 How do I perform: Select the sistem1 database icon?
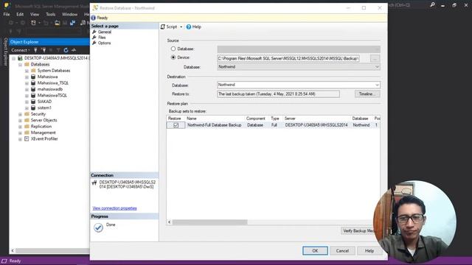pos(33,107)
